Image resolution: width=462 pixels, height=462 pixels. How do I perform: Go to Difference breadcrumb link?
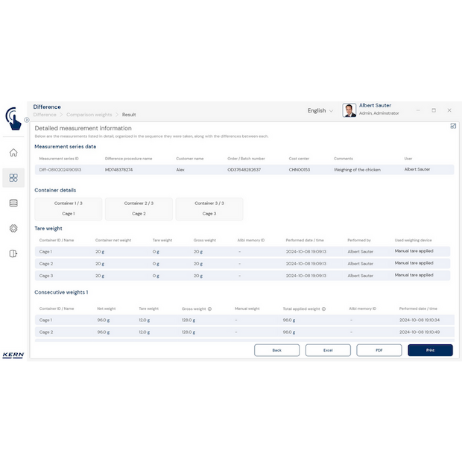click(45, 115)
